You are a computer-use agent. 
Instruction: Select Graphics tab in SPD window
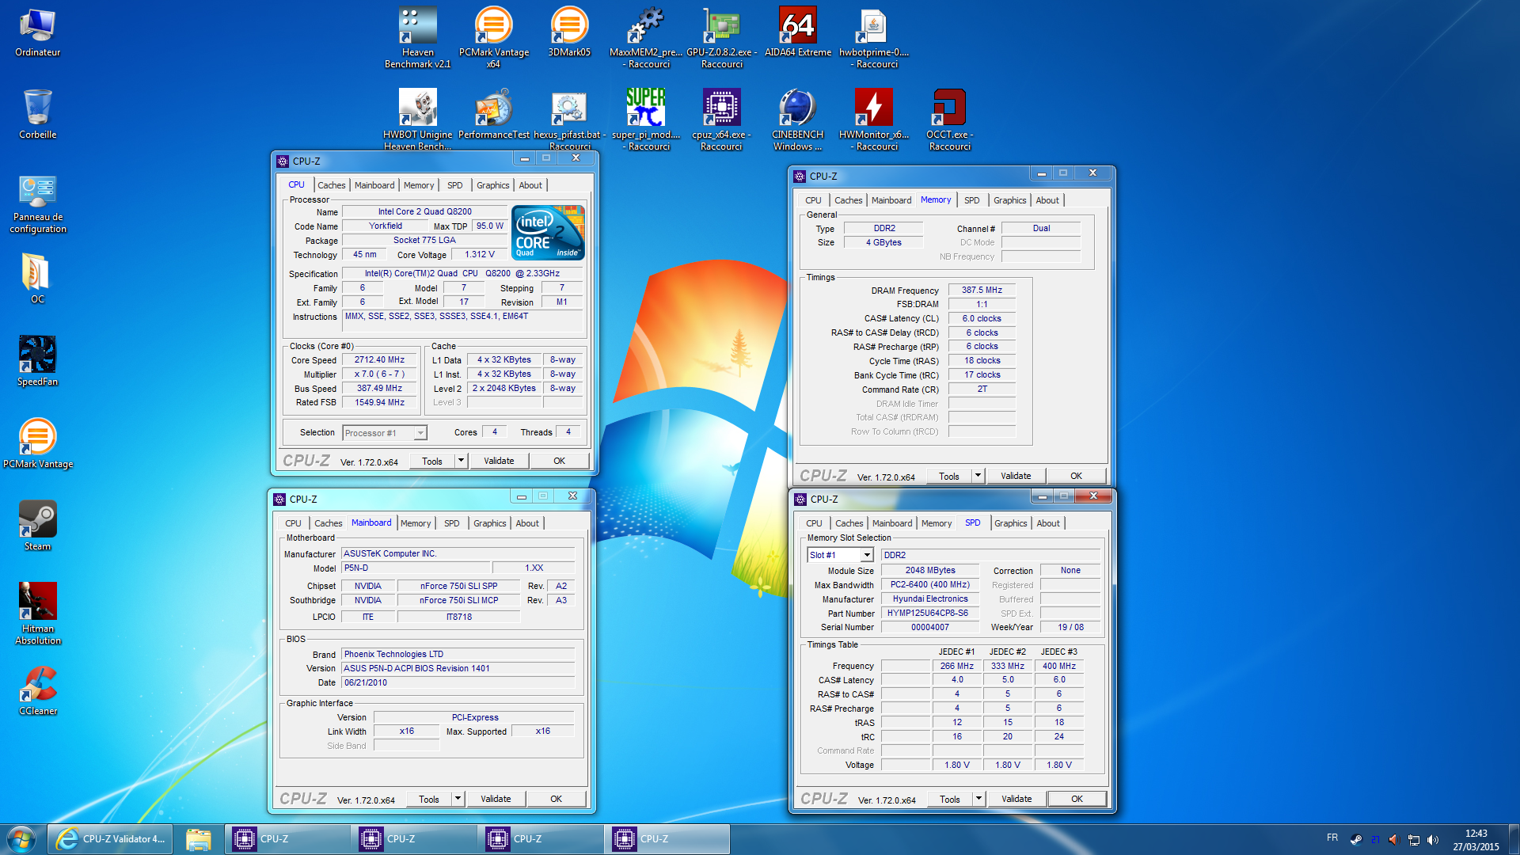1010,523
